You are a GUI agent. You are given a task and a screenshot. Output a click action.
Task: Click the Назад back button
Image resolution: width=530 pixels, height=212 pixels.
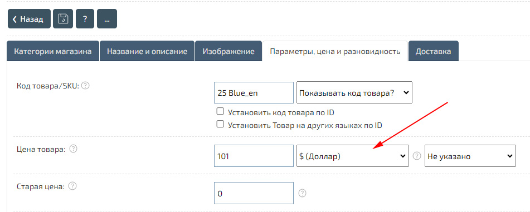[29, 18]
